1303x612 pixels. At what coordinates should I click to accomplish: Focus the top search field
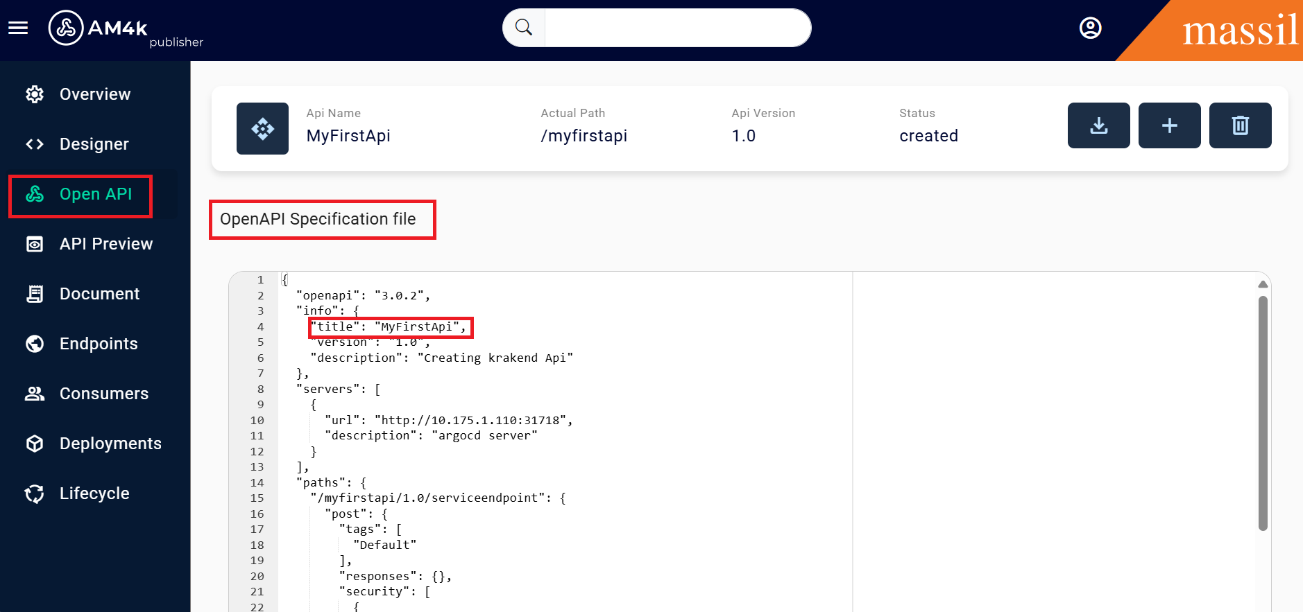677,28
